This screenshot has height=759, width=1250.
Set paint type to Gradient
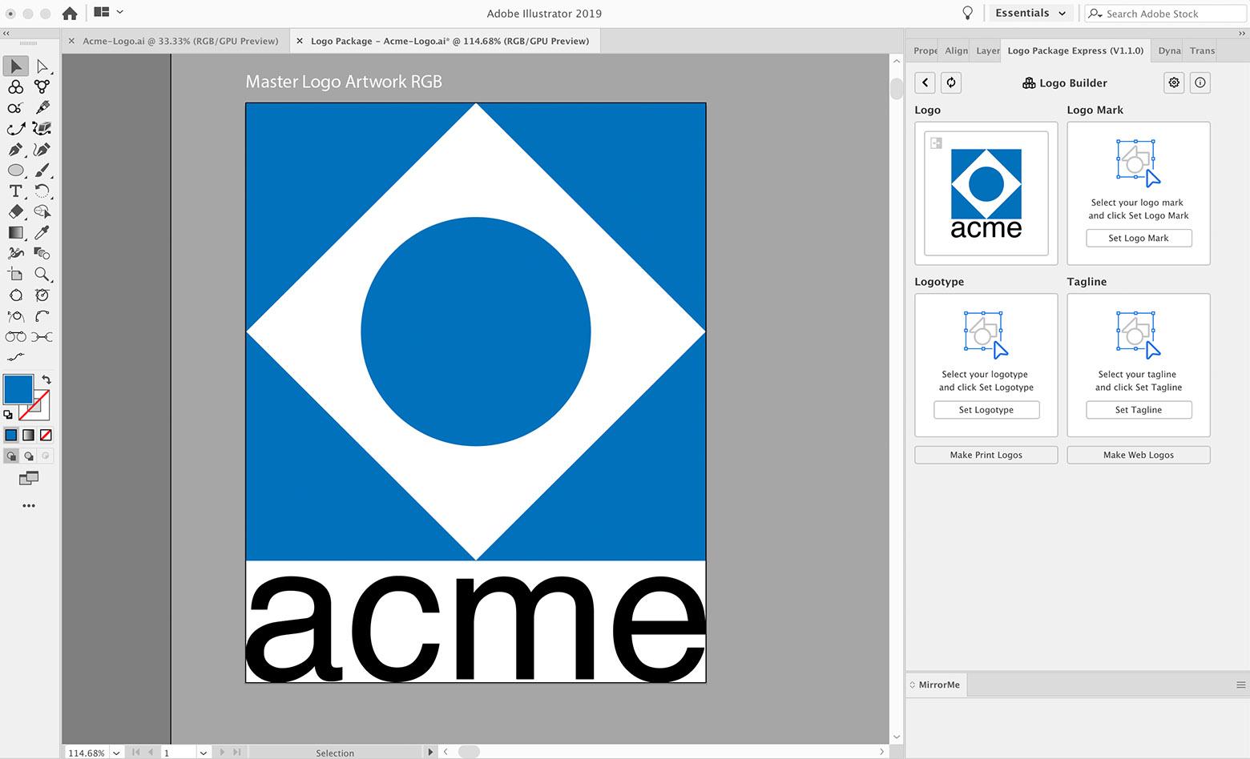click(29, 435)
